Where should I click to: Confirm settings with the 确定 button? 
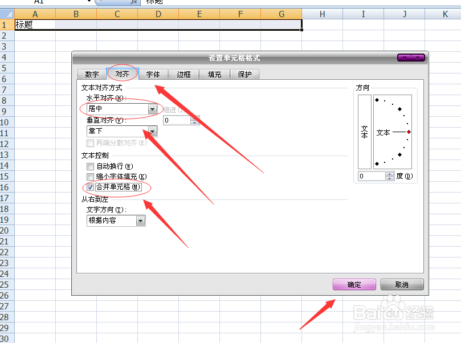coord(354,284)
